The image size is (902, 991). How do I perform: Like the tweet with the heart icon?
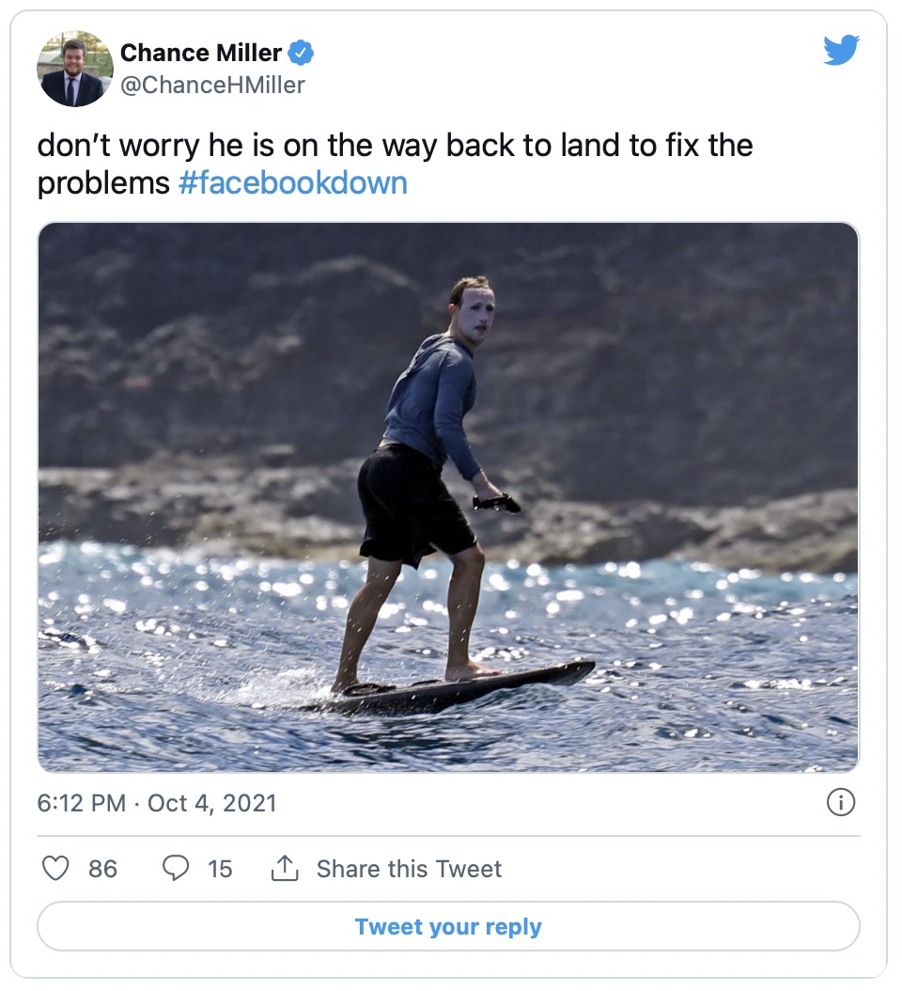click(56, 868)
